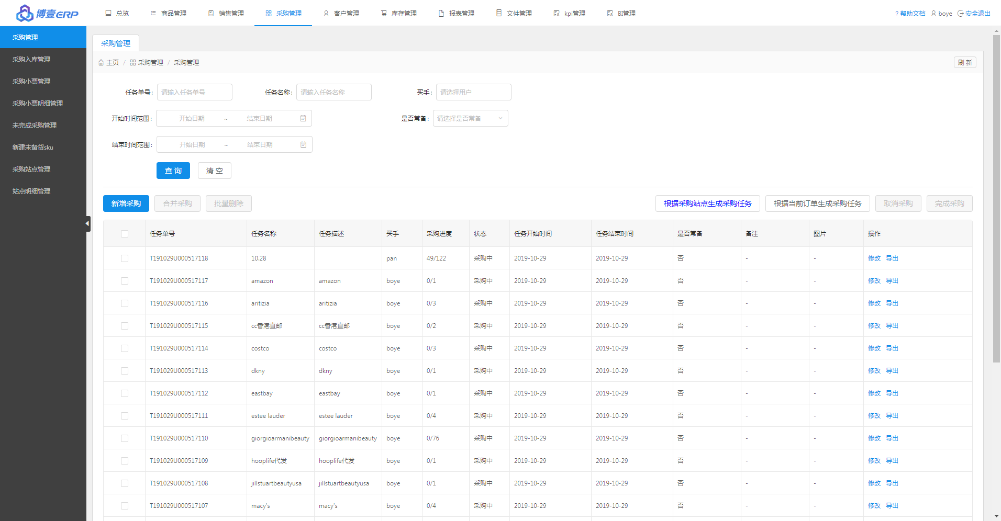Open the 库存管理 menu
1001x521 pixels.
(x=398, y=13)
